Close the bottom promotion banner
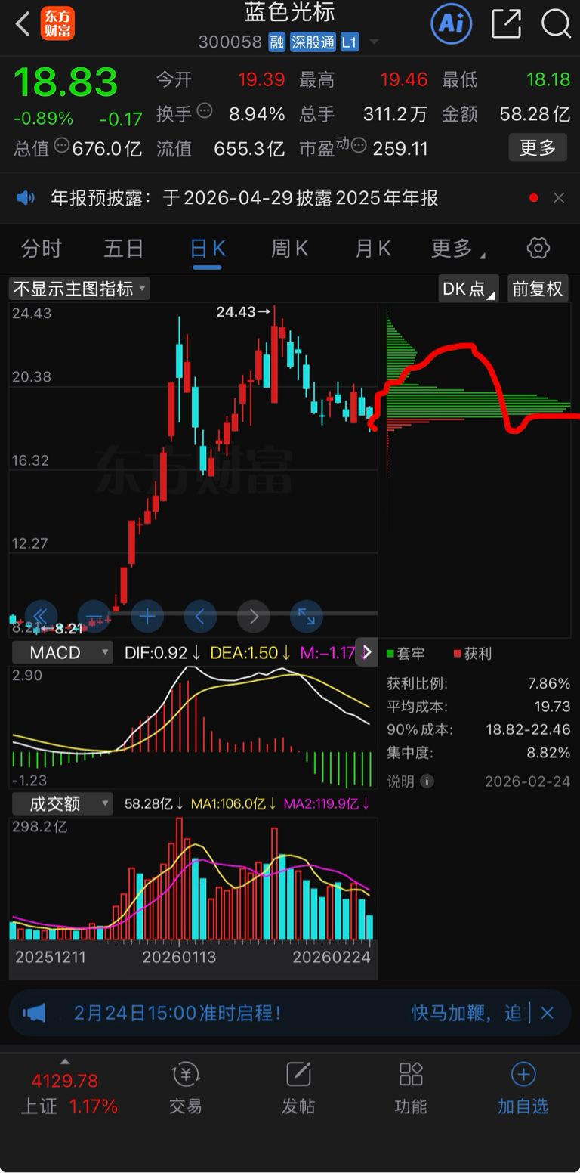580x1173 pixels. click(x=548, y=1013)
